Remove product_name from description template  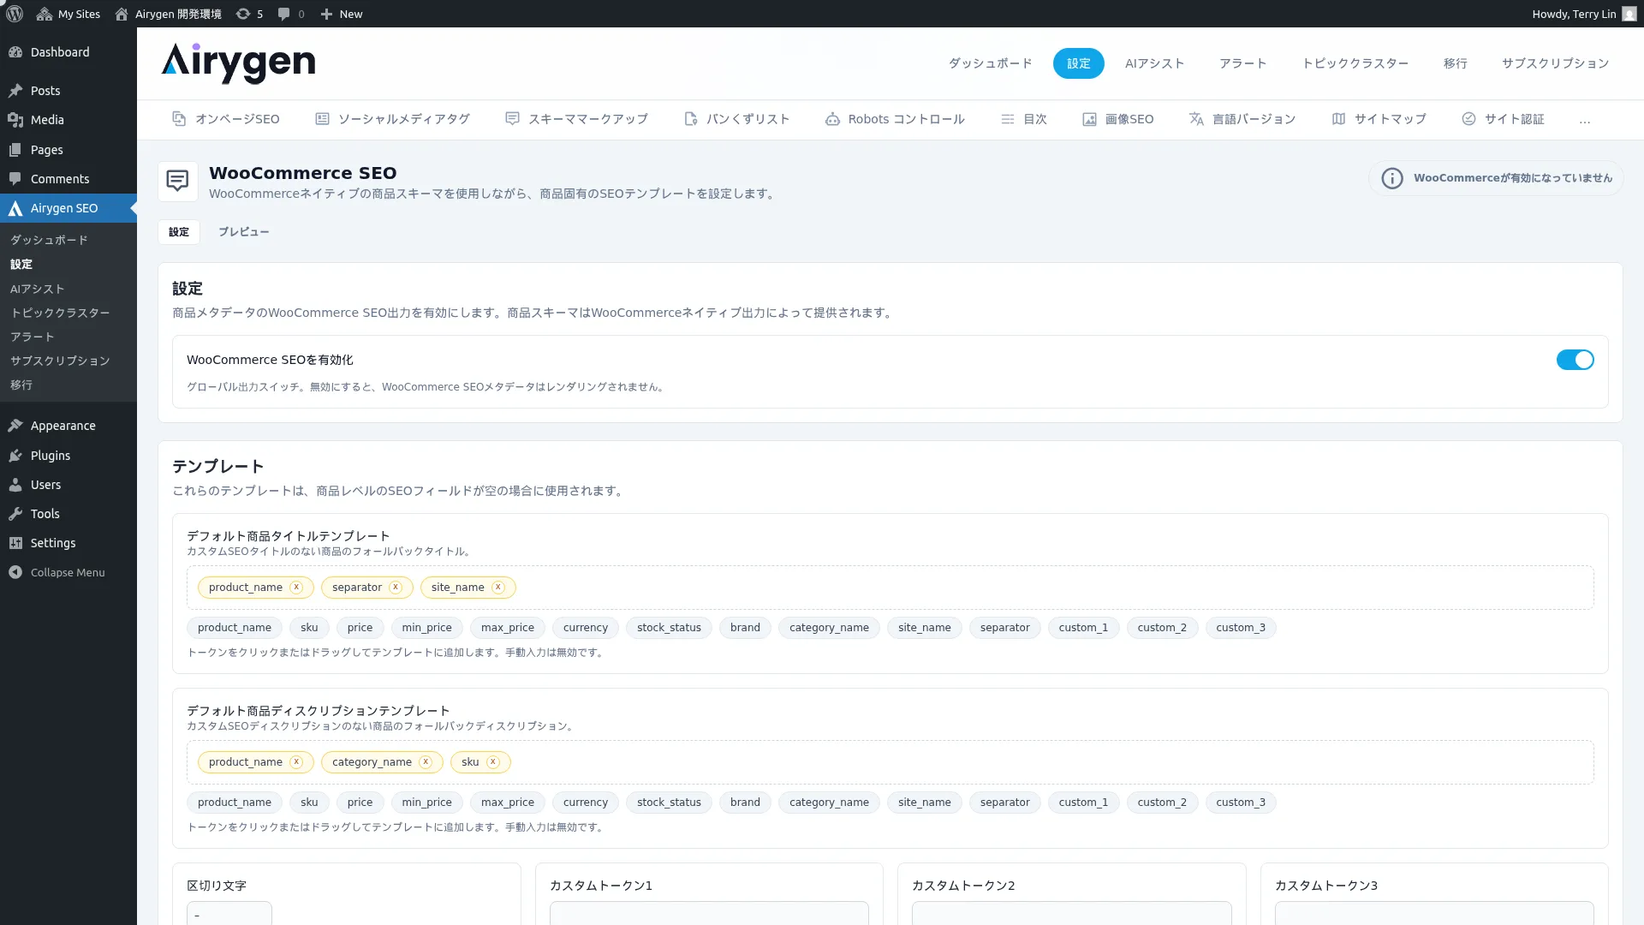296,762
